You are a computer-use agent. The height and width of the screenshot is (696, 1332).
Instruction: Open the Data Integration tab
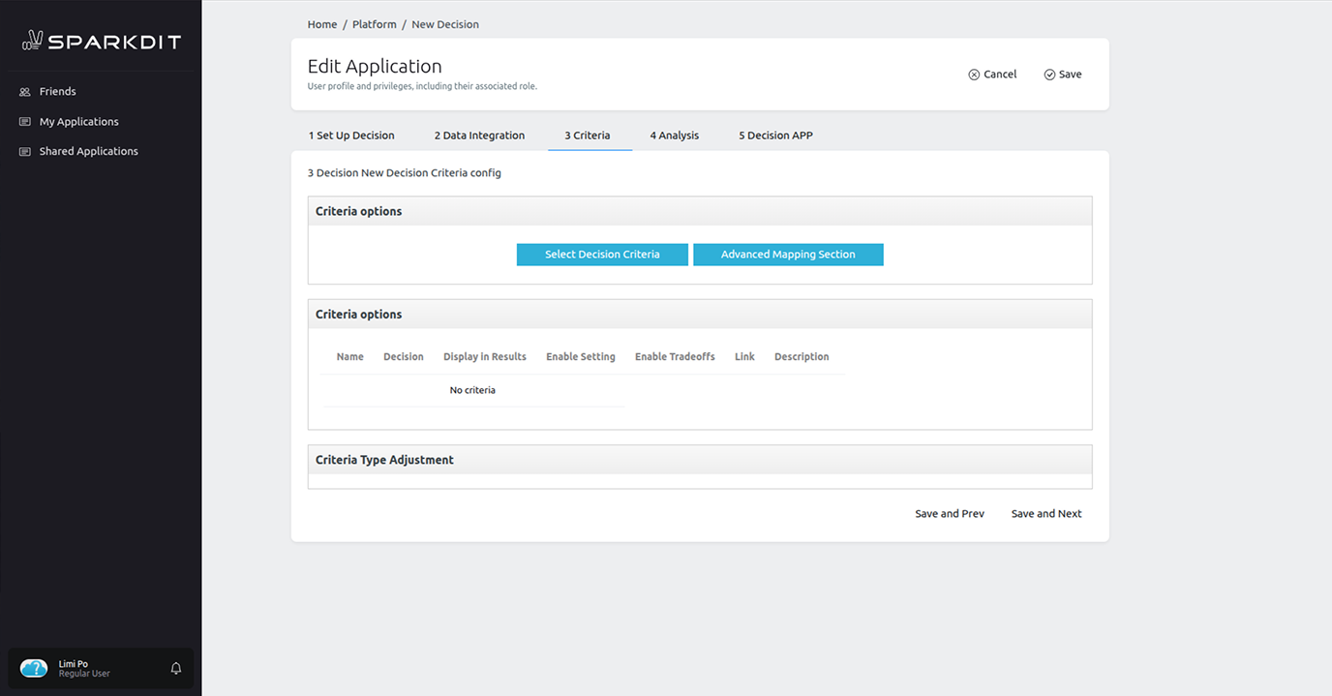tap(479, 135)
